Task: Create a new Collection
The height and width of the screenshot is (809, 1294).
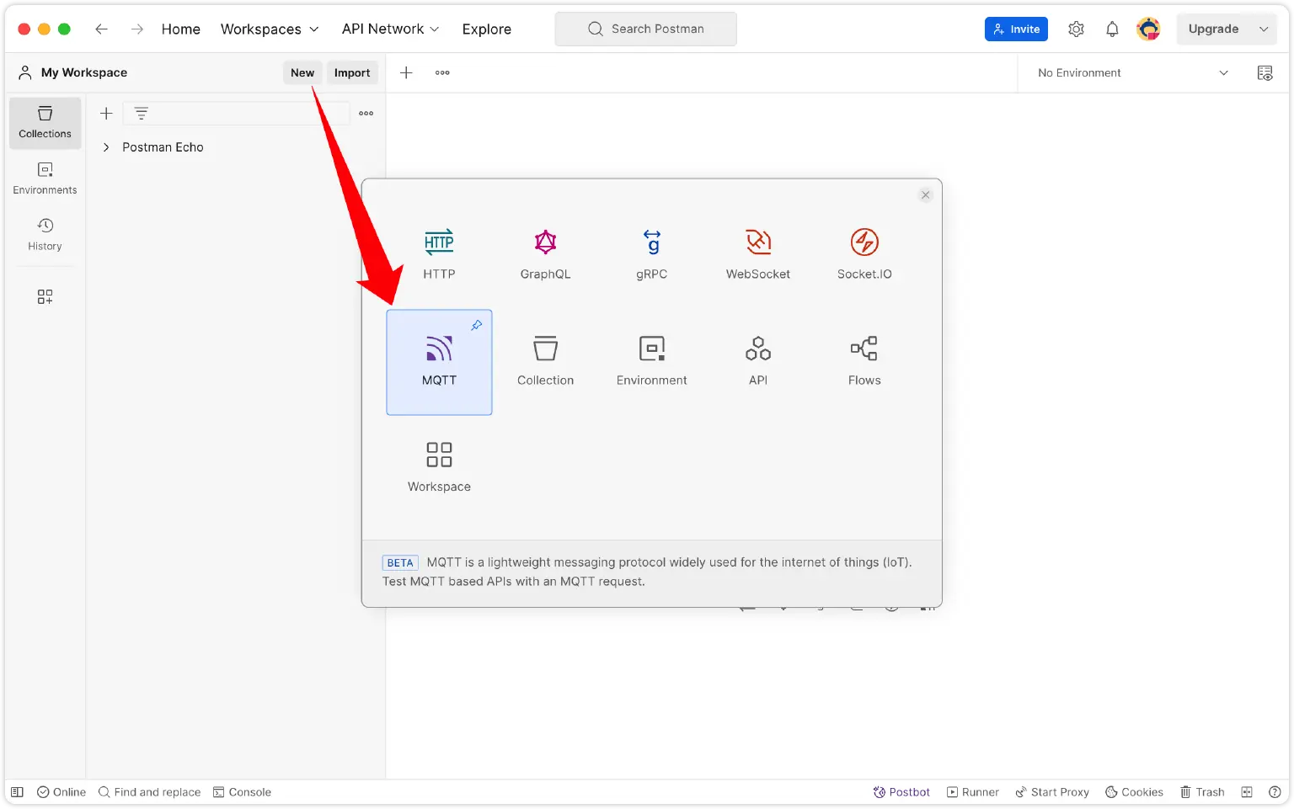Action: tap(545, 358)
